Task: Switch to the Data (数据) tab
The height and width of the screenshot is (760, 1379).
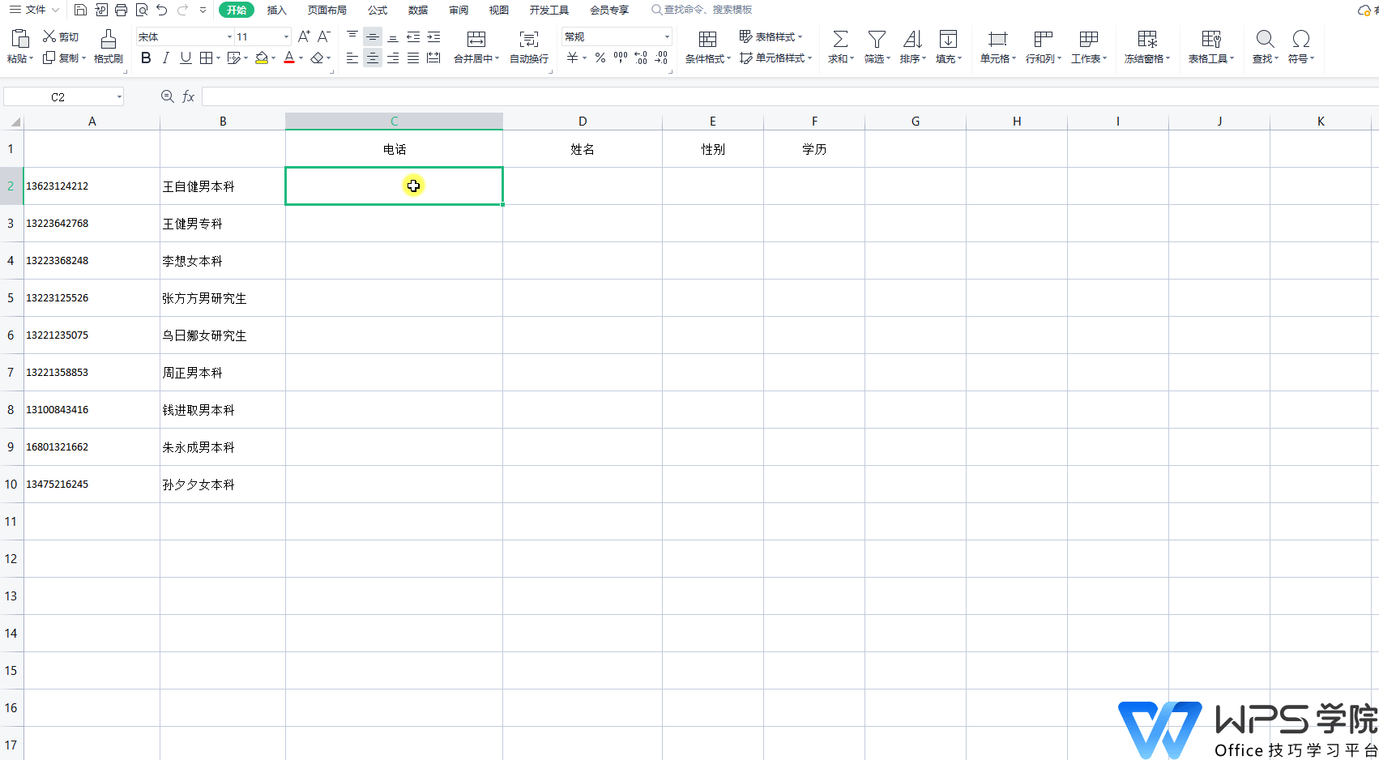Action: pyautogui.click(x=418, y=10)
